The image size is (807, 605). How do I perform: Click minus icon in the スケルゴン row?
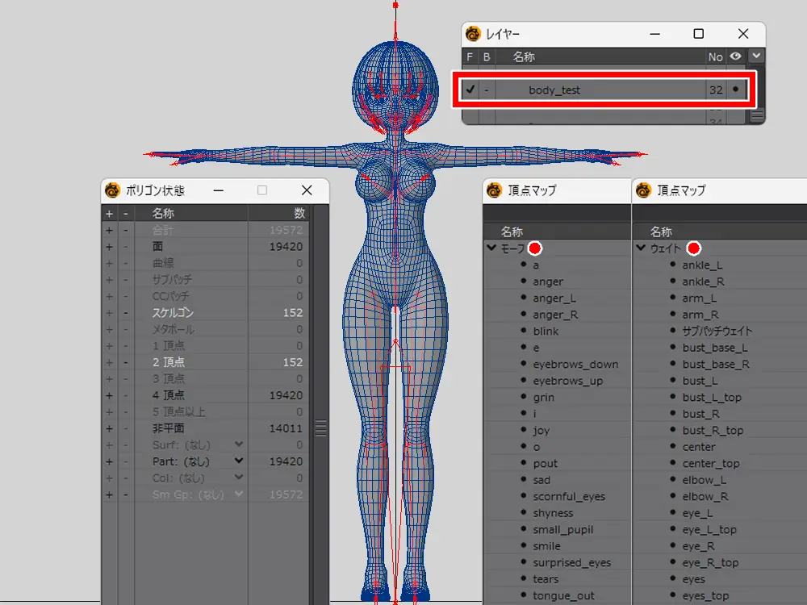(x=125, y=313)
